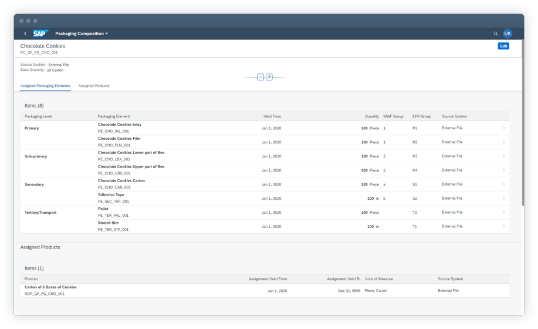Viewport: 538px width, 329px height.
Task: Click the Chocolate Cookies Carton element
Action: point(121,181)
